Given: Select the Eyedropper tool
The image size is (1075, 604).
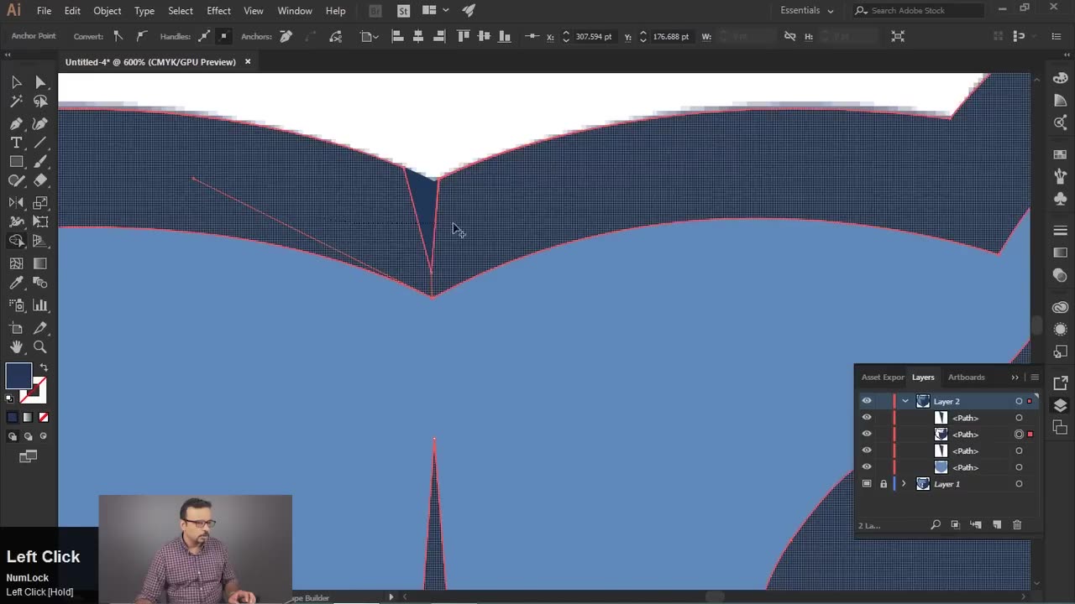Looking at the screenshot, I should 16,284.
